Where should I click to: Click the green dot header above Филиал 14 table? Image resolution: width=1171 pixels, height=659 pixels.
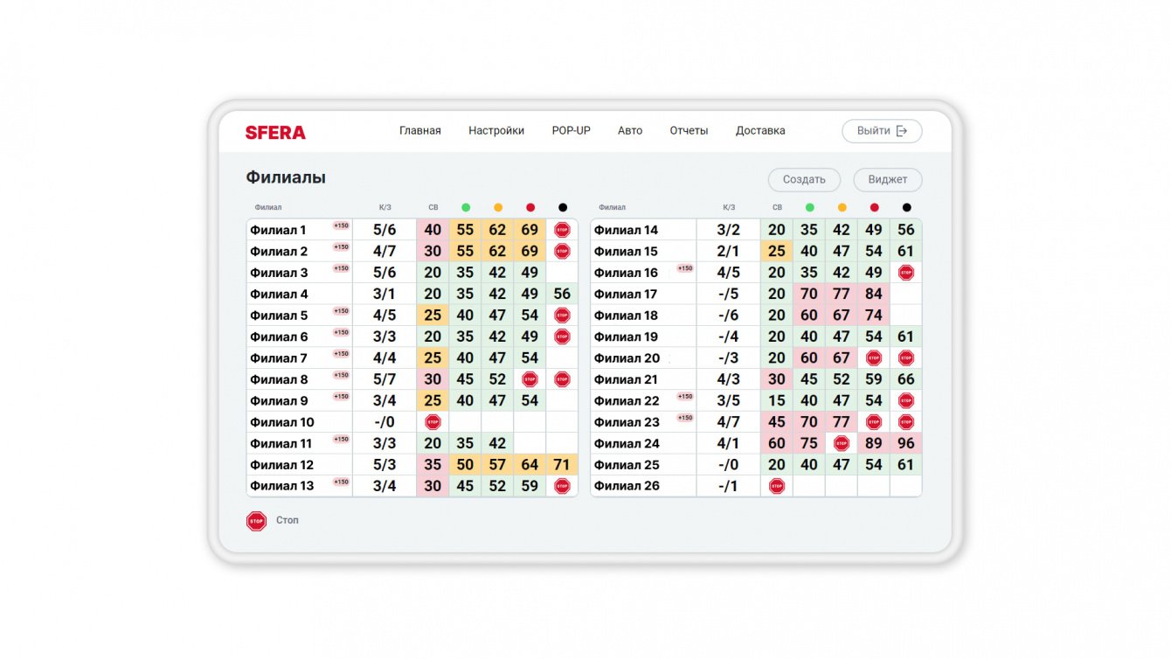(809, 207)
